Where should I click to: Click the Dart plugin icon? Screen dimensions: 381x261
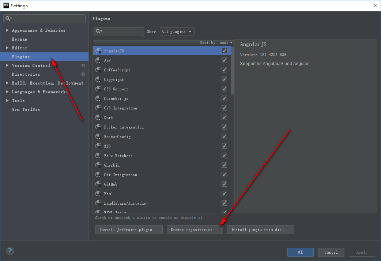[x=98, y=117]
